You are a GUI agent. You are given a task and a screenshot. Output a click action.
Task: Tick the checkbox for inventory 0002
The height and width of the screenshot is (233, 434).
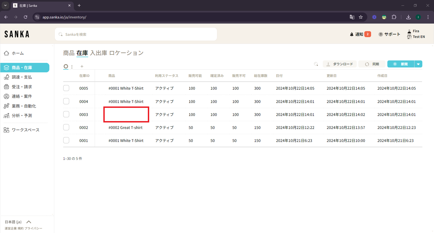[66, 127]
